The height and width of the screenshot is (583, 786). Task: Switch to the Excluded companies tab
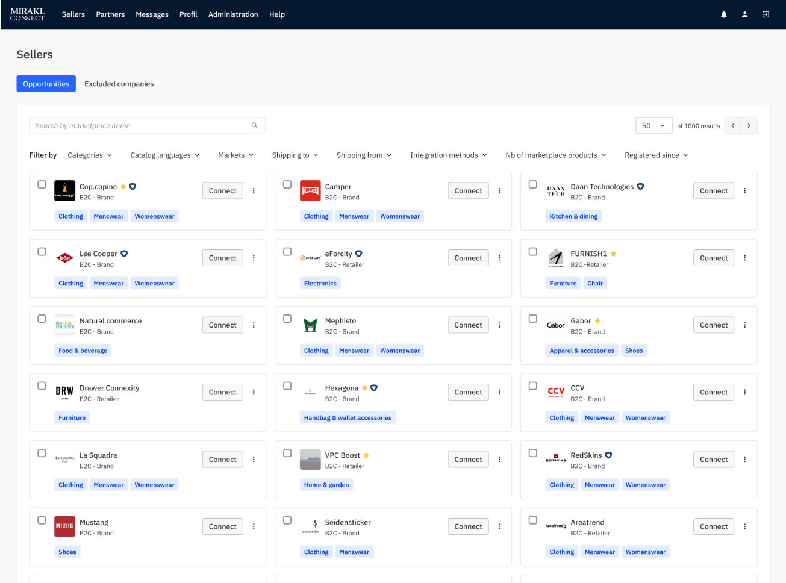[119, 84]
